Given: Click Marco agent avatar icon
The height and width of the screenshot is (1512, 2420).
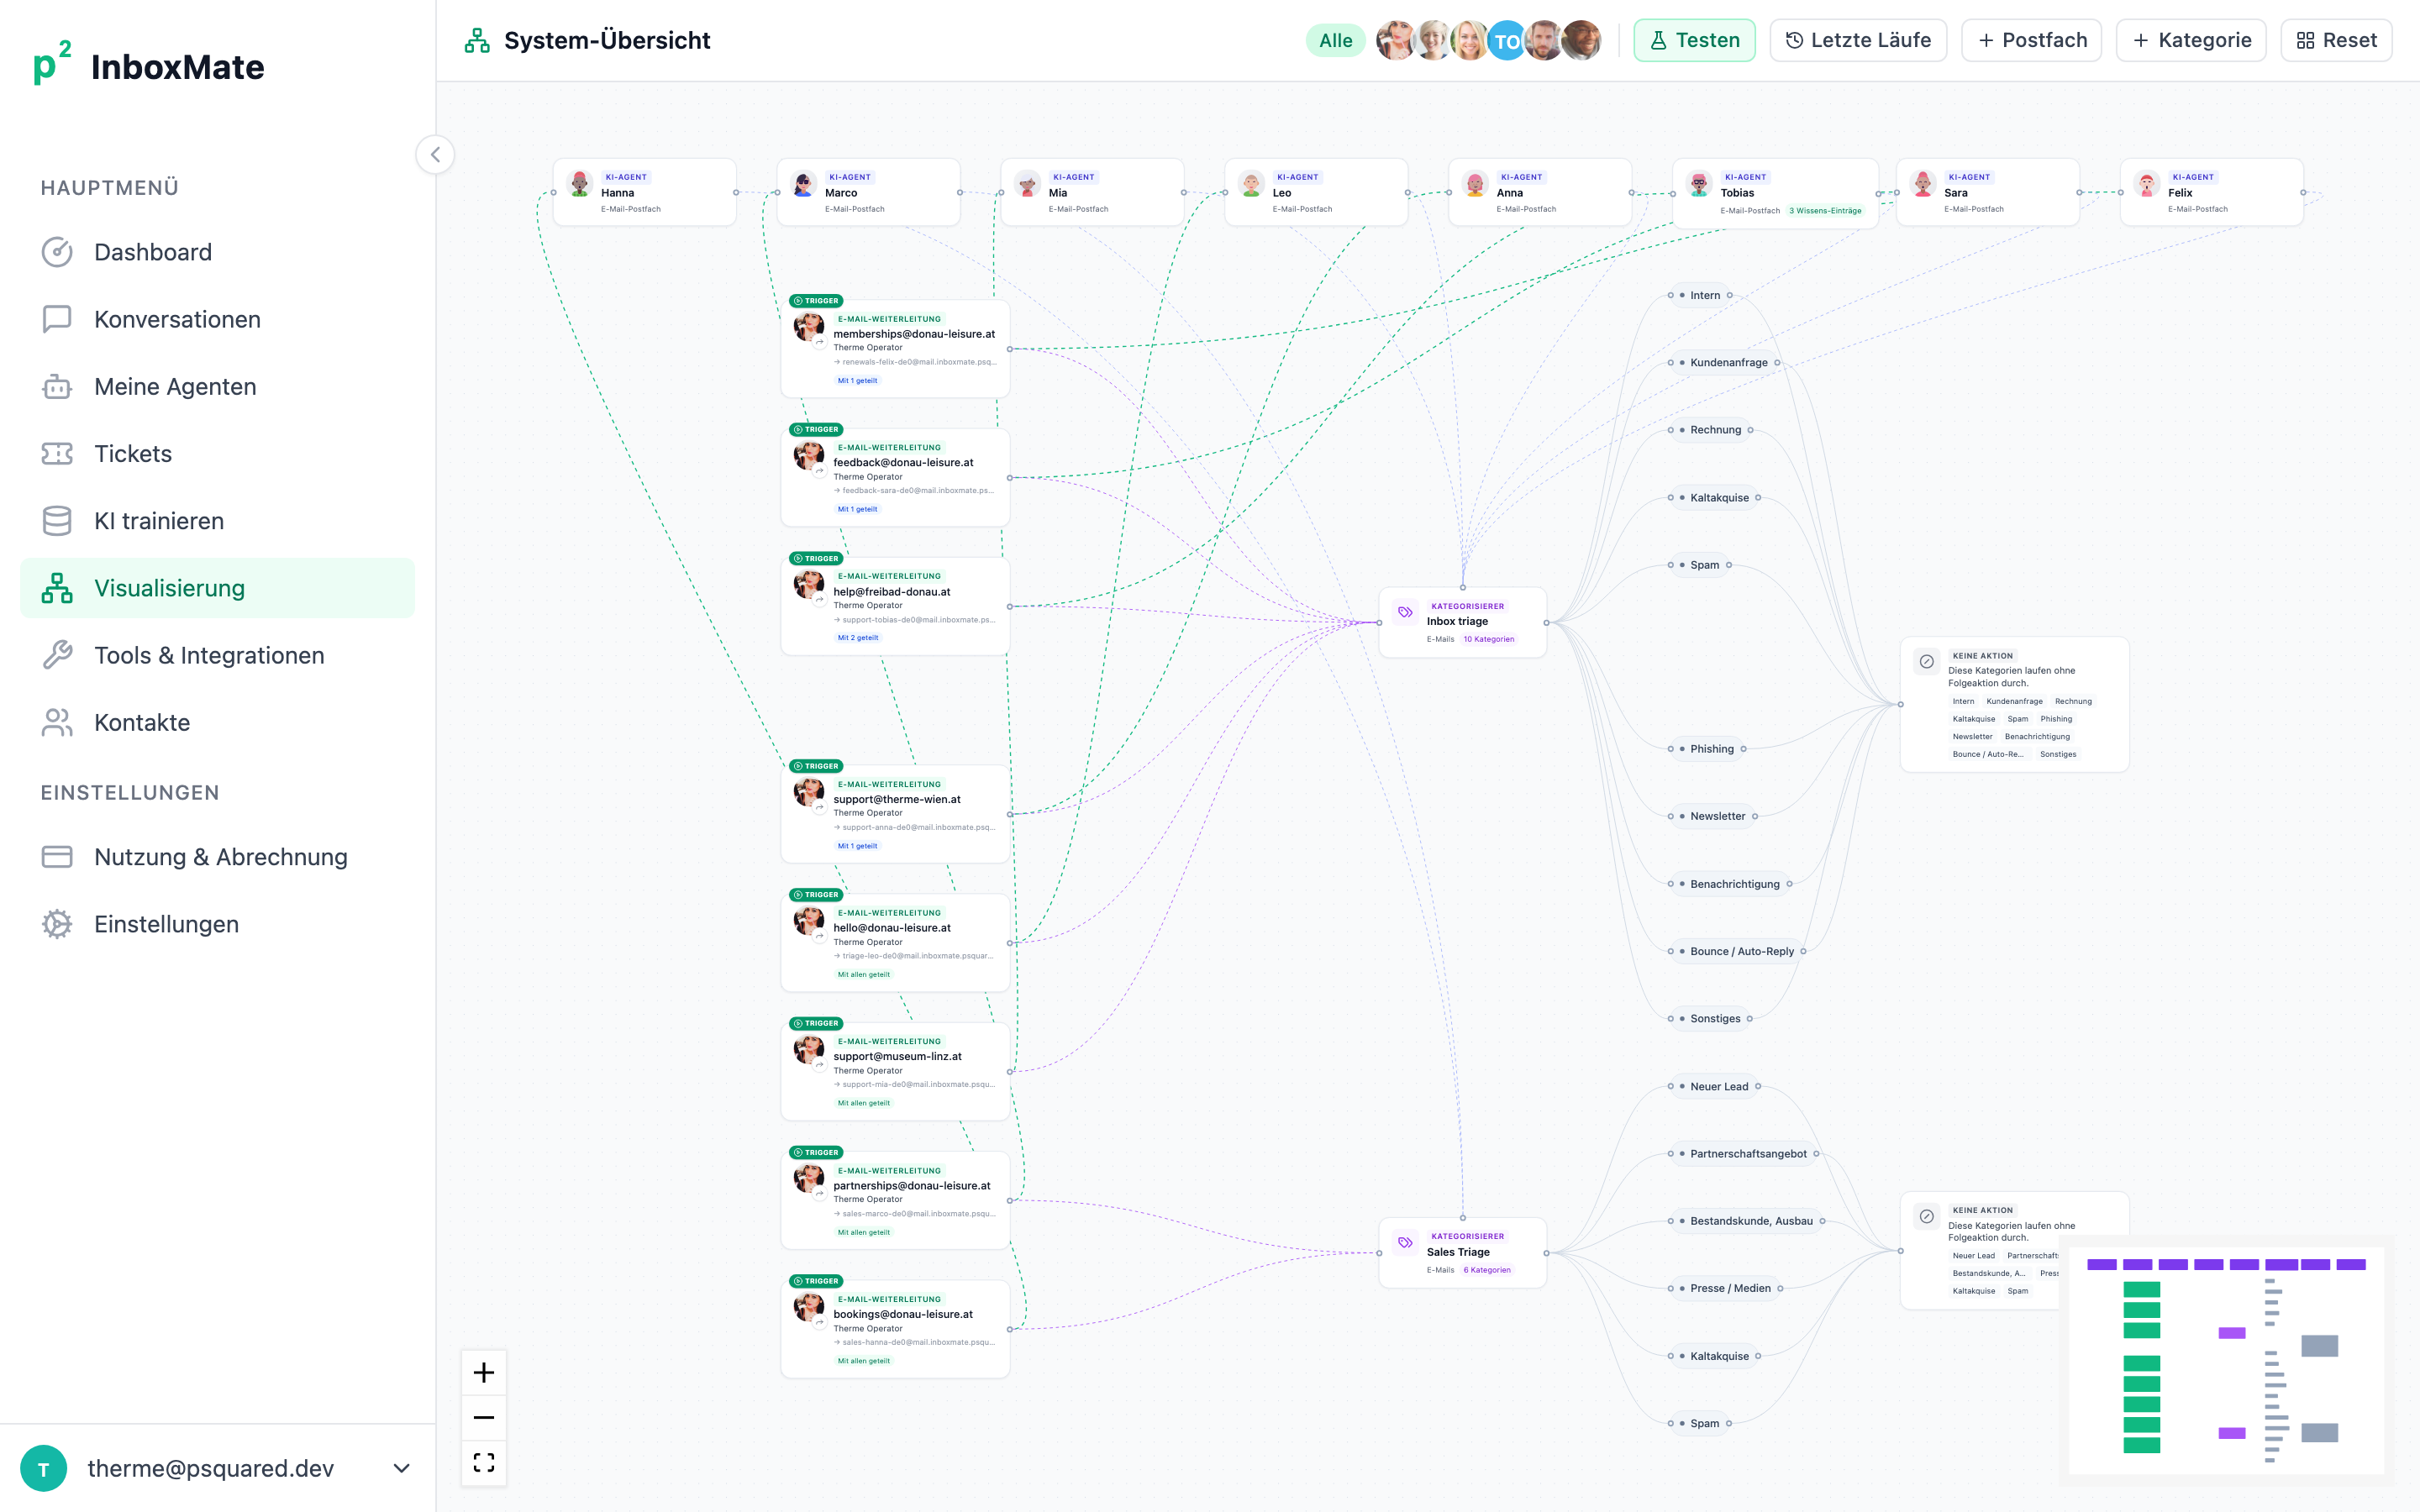Looking at the screenshot, I should tap(803, 184).
